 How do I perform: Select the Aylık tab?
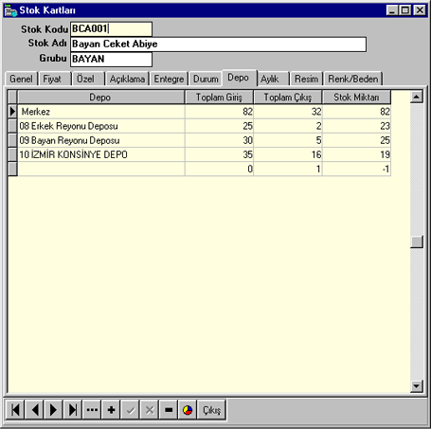(x=270, y=79)
